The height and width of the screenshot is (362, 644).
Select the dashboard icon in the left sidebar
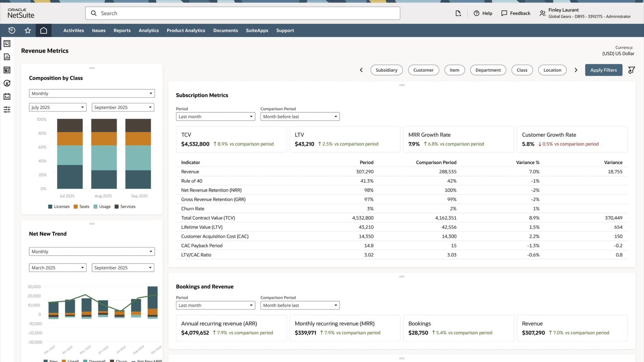tap(7, 43)
